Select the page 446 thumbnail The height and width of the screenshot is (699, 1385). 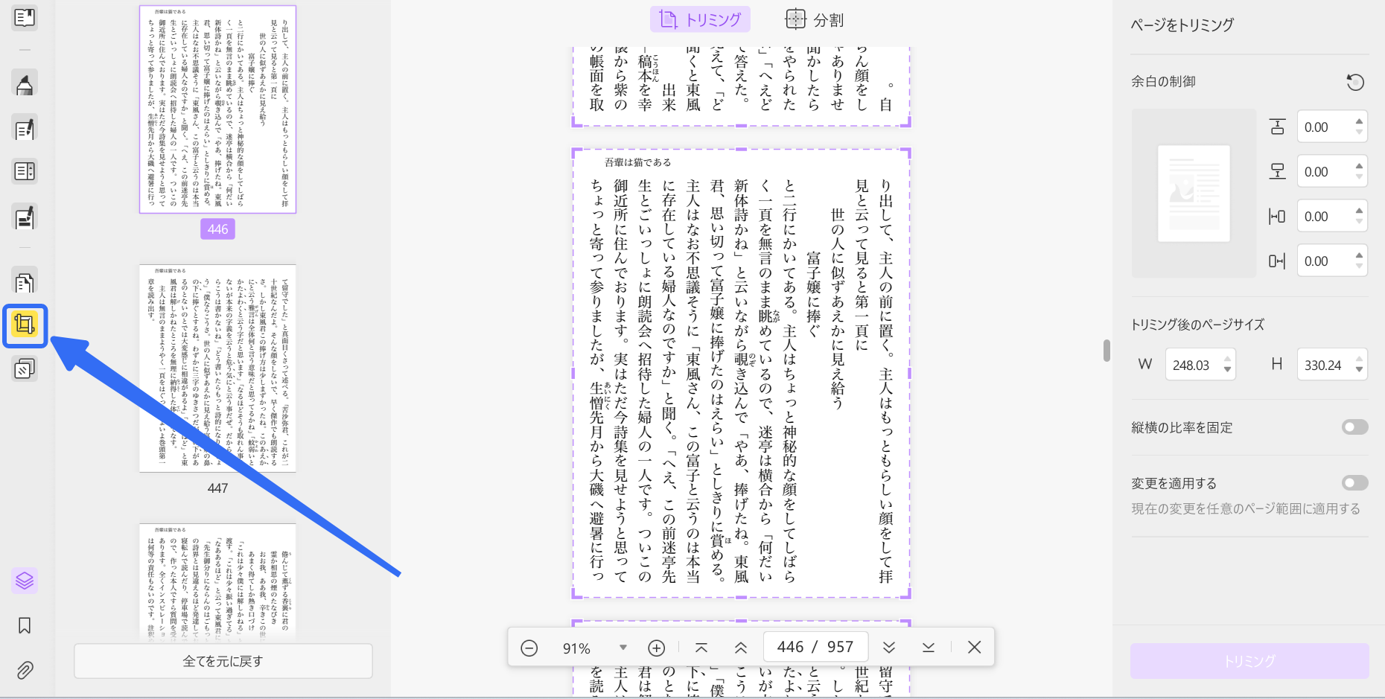coord(217,109)
